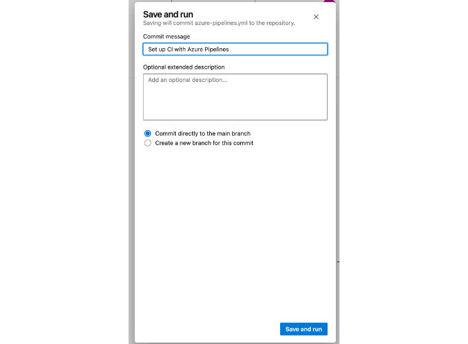Screen dimensions: 468x344
Task: Click the 'Create a new branch for this commit' label
Action: coord(204,143)
